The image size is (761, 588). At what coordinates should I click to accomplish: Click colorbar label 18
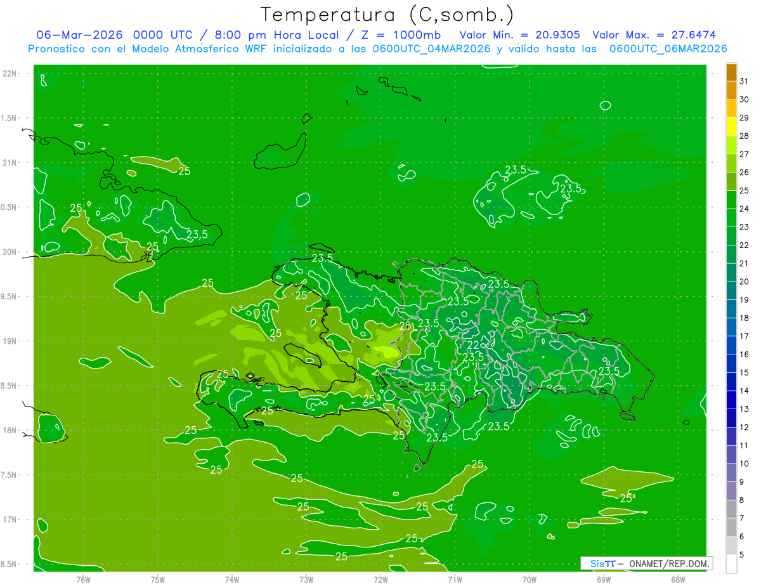(x=745, y=318)
